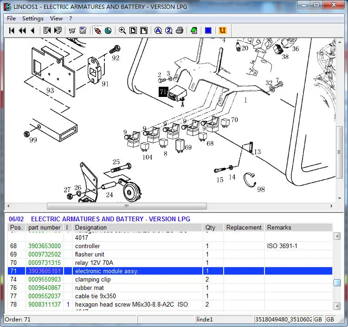Screen dimensions: 348x327
Task: Open the order checklist icon
Action: pos(83,31)
